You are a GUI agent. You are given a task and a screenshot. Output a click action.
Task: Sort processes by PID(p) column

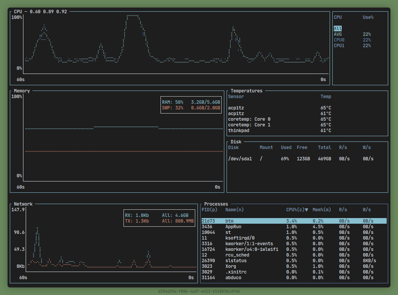coord(209,210)
